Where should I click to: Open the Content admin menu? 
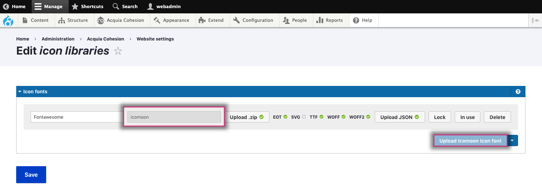[36, 20]
